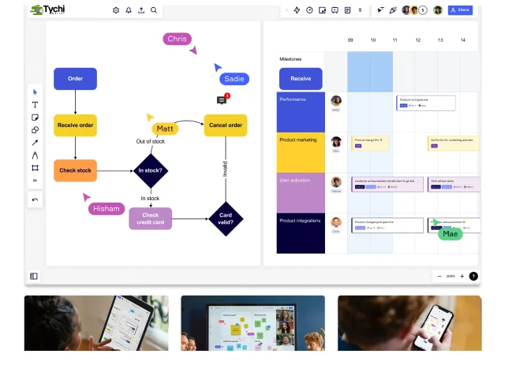
Task: Select the frame tool
Action: coord(35,168)
